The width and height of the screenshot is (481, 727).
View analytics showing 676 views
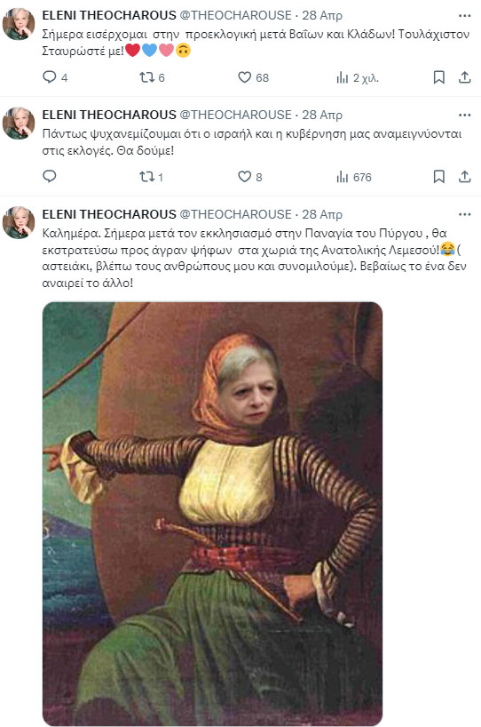pos(354,177)
